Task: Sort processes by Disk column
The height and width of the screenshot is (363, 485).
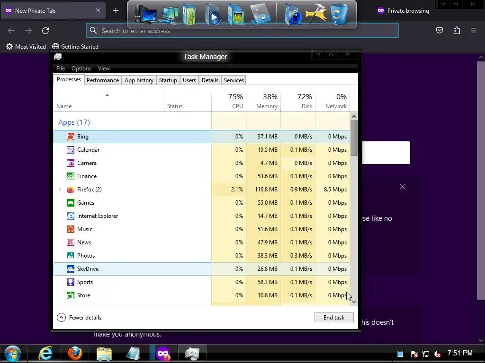Action: [298, 101]
